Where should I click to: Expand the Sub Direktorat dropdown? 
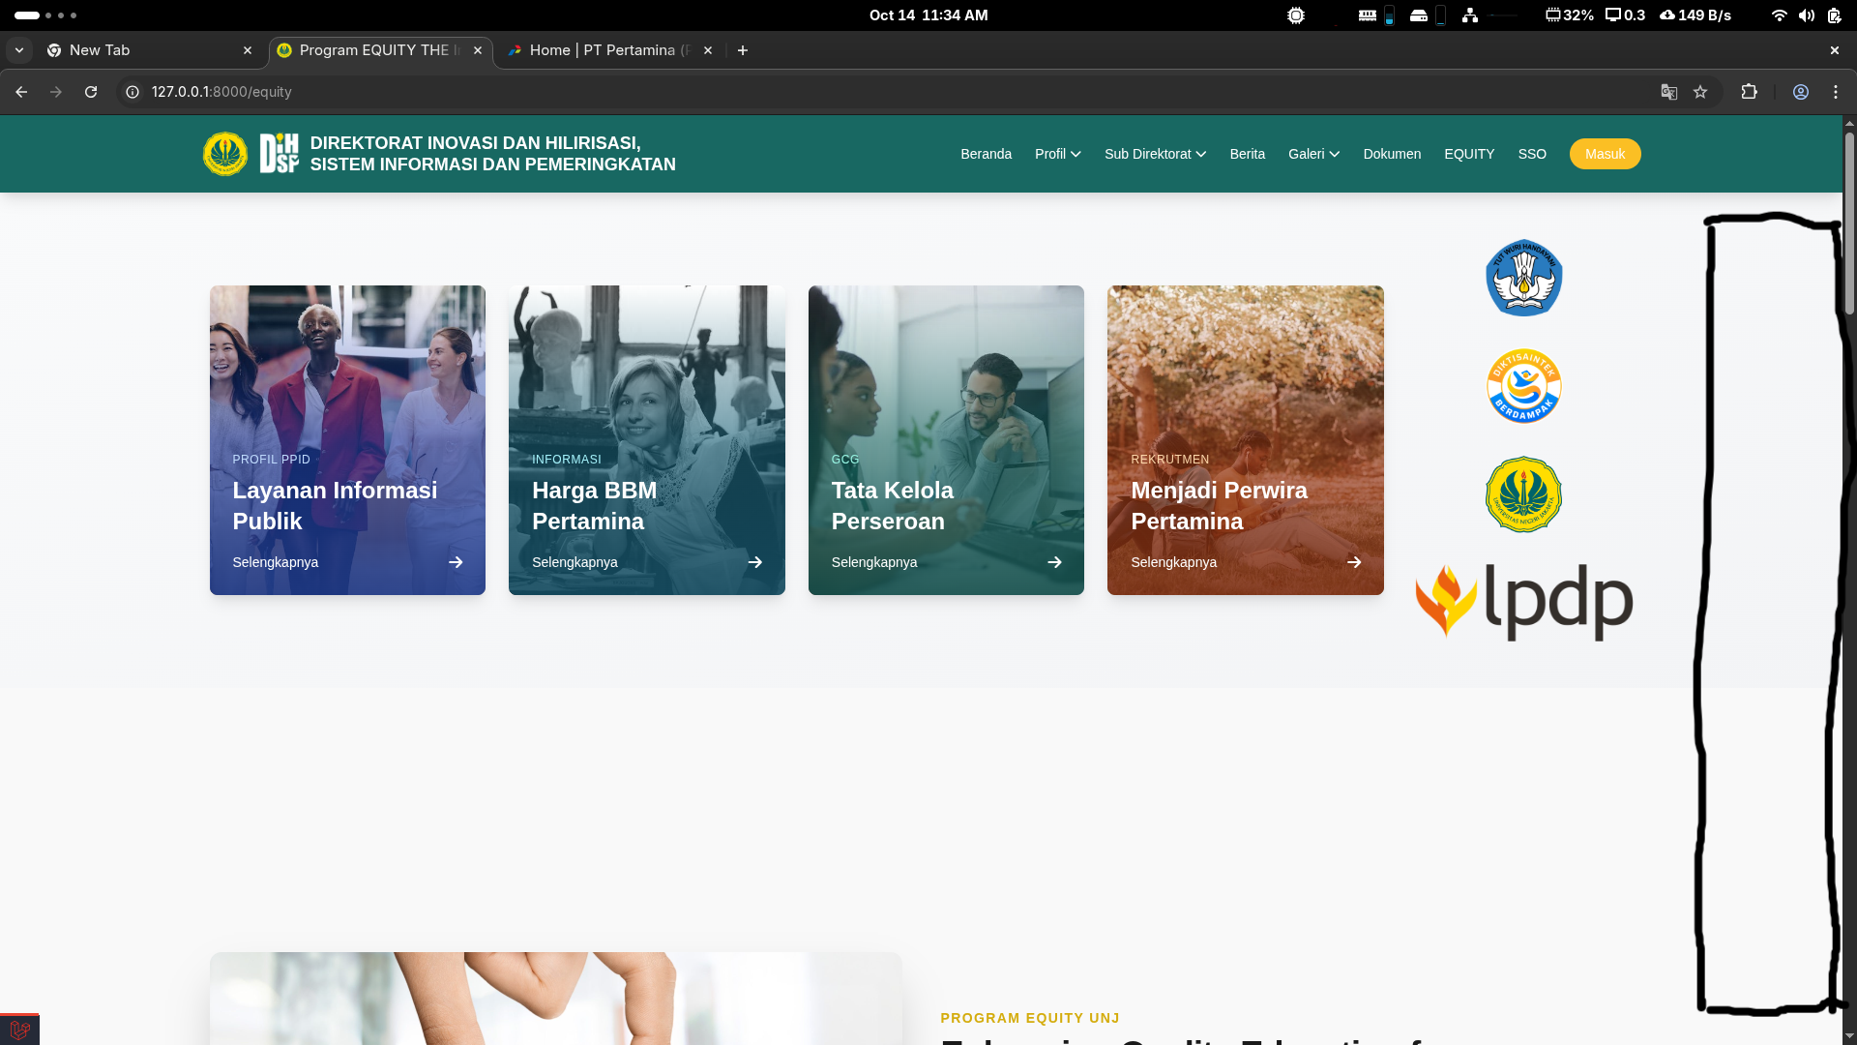click(x=1155, y=154)
